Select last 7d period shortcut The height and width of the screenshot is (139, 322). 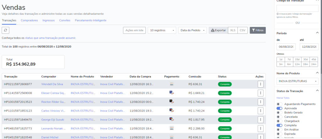tap(289, 59)
